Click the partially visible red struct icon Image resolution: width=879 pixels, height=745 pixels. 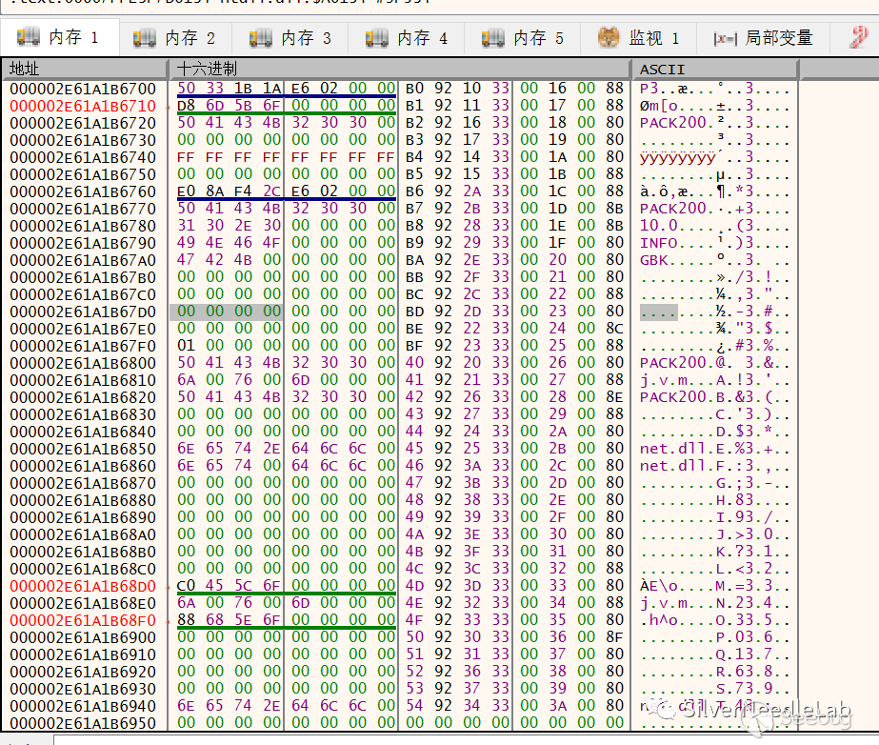click(860, 37)
